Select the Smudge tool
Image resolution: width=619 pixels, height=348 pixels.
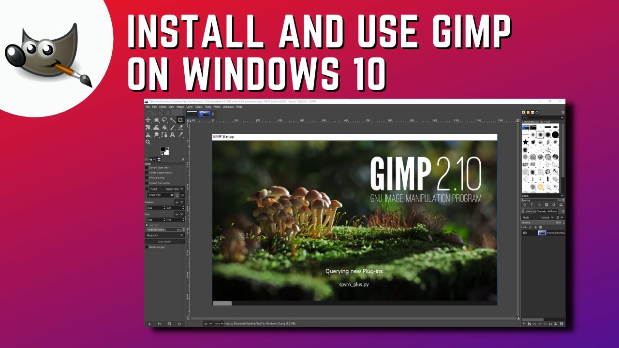click(156, 135)
